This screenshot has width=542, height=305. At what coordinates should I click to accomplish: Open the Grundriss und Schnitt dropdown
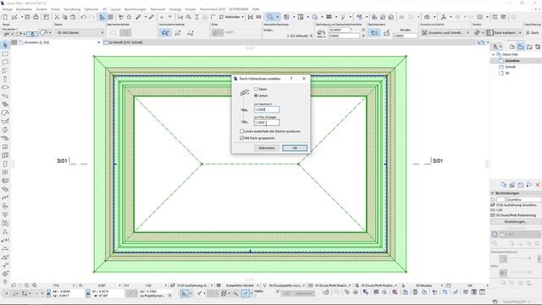pos(445,32)
